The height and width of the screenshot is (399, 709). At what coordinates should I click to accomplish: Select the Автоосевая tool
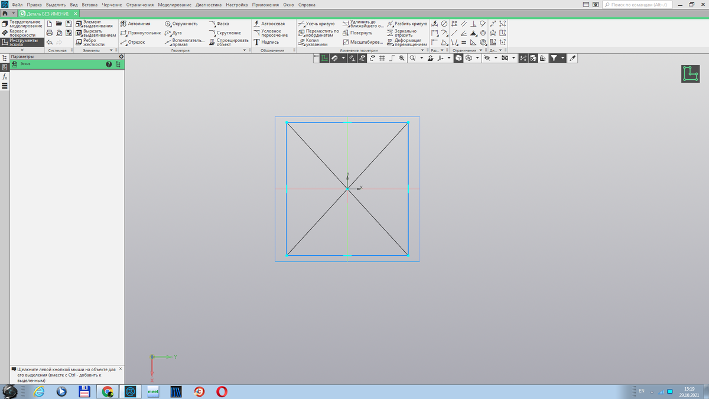(269, 24)
